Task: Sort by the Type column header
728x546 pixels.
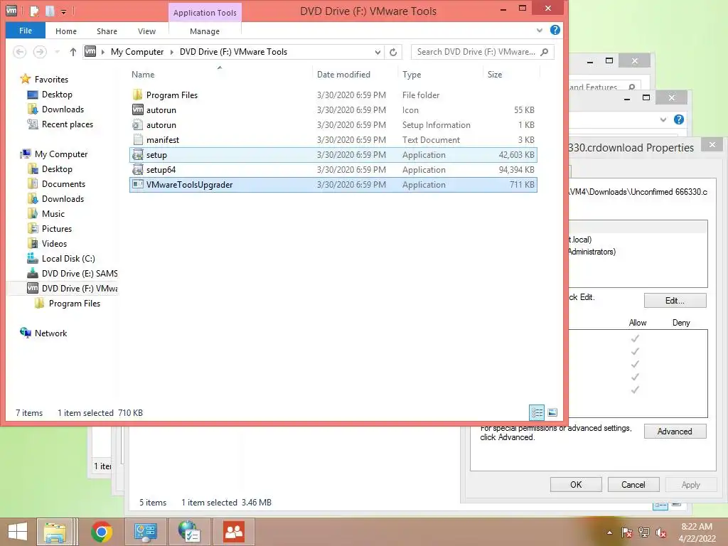Action: pyautogui.click(x=412, y=74)
